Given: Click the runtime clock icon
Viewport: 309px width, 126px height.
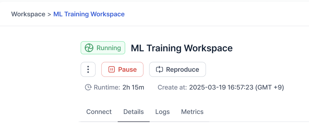Looking at the screenshot, I should (x=88, y=87).
